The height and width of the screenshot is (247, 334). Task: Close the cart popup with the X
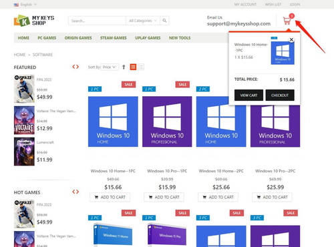coord(291,39)
